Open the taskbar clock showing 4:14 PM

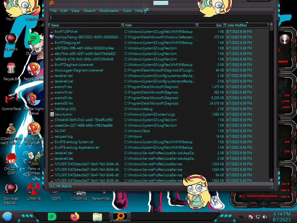pos(281,217)
